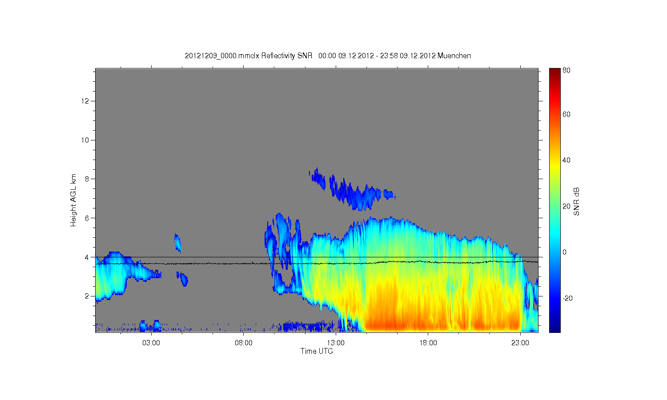Screen dimensions: 667x400
Task: Click the height axis label 12
Action: 85,101
